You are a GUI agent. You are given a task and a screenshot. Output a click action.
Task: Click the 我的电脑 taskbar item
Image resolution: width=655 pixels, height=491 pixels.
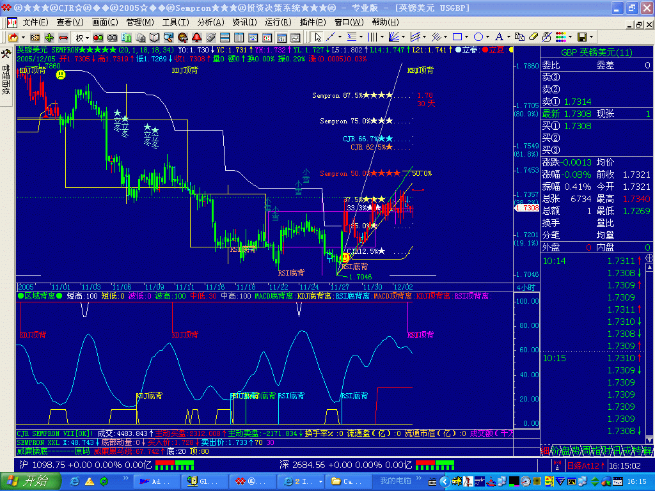click(395, 481)
